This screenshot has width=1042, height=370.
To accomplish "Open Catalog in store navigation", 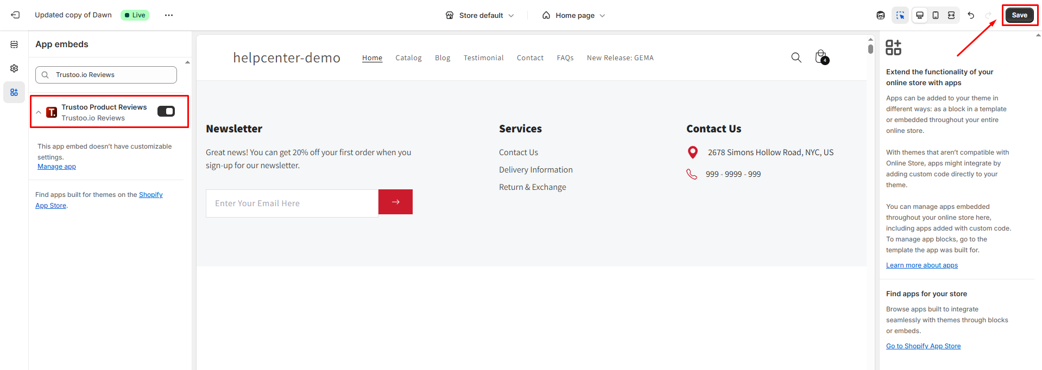I will [x=408, y=58].
